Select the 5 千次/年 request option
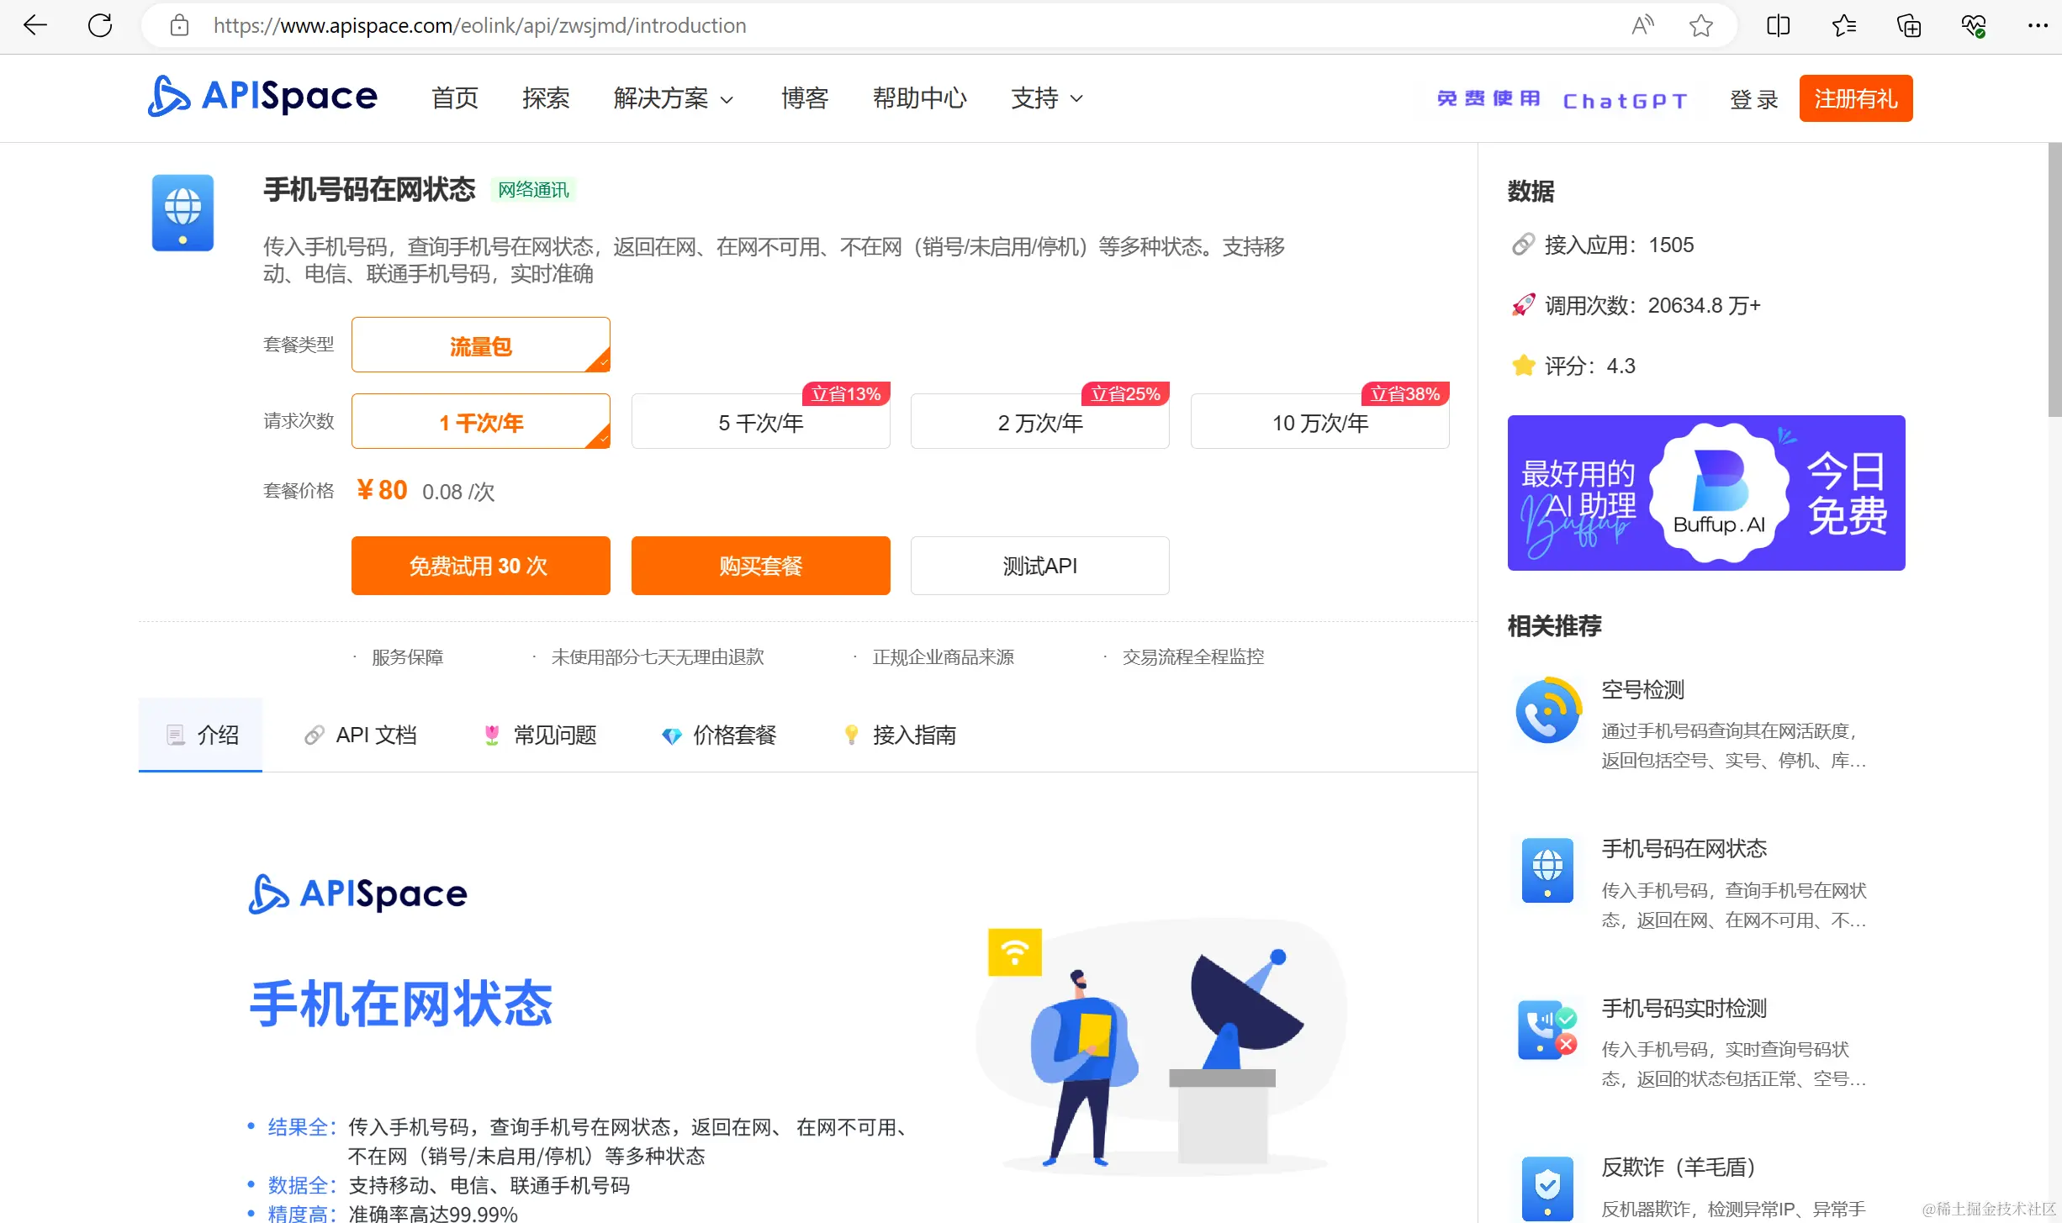 click(760, 422)
